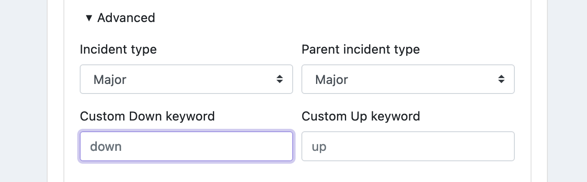
Task: Click the white card area below the keyword fields
Action: pos(297,172)
